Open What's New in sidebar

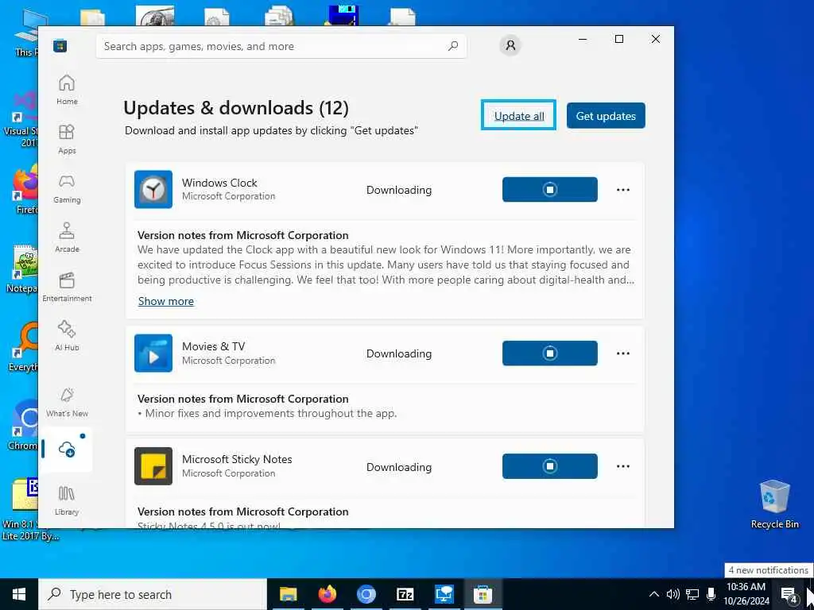pyautogui.click(x=67, y=403)
